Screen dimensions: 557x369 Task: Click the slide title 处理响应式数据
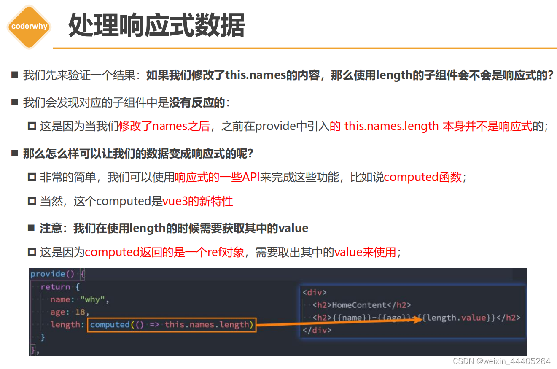coord(156,26)
